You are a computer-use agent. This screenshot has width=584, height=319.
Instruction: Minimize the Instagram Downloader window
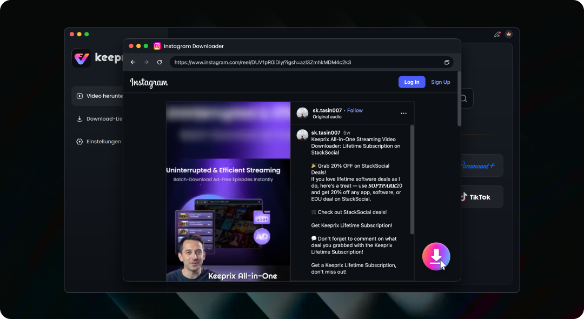click(138, 46)
